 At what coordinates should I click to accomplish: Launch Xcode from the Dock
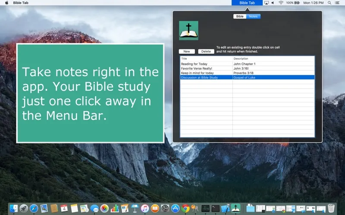pyautogui.click(x=226, y=209)
